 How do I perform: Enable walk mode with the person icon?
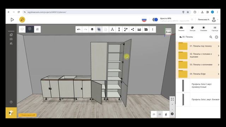coord(166,114)
